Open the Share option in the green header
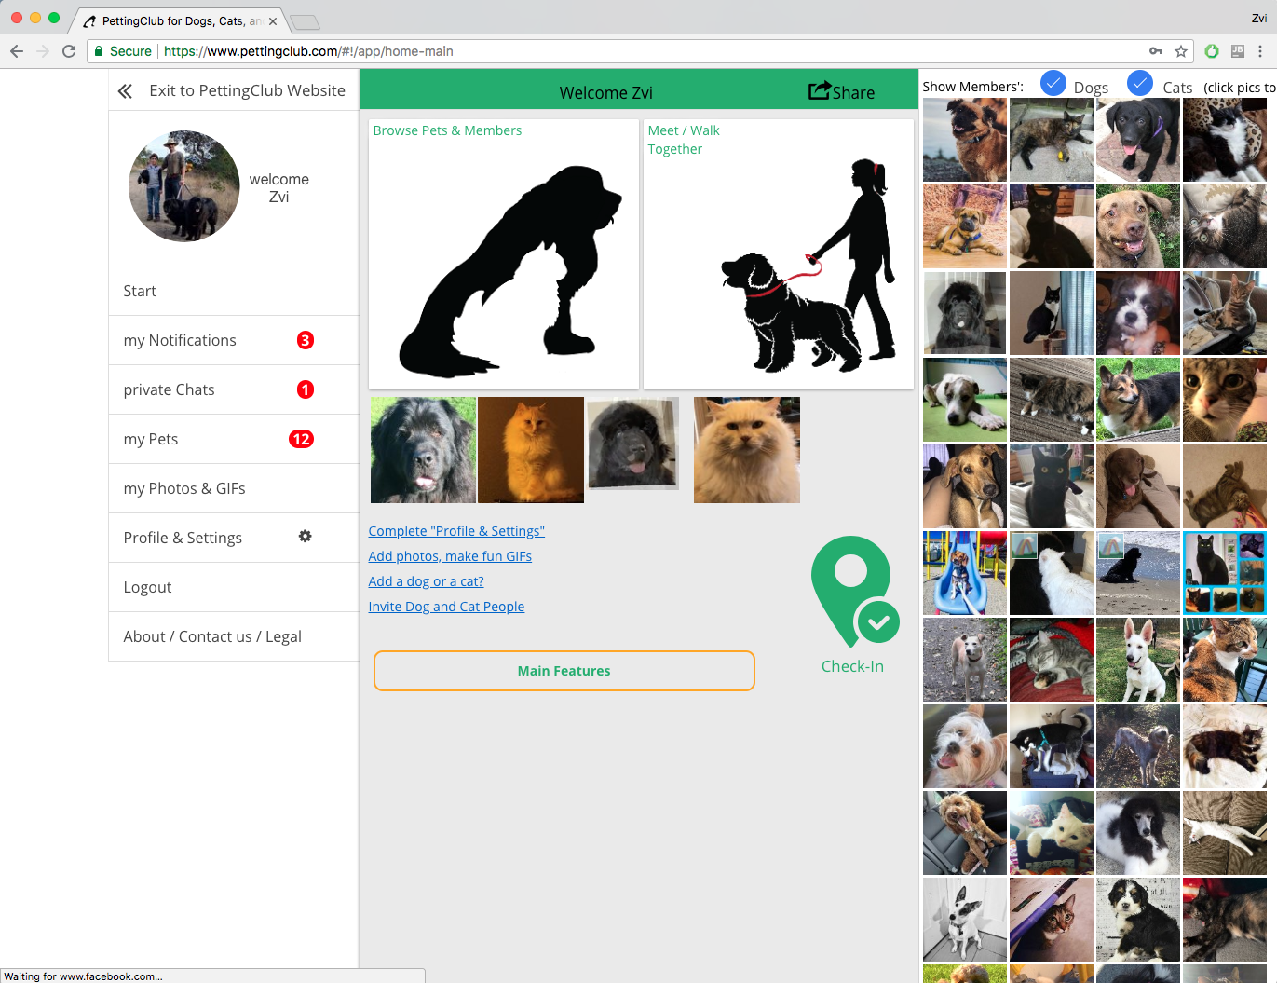This screenshot has width=1277, height=983. (841, 92)
